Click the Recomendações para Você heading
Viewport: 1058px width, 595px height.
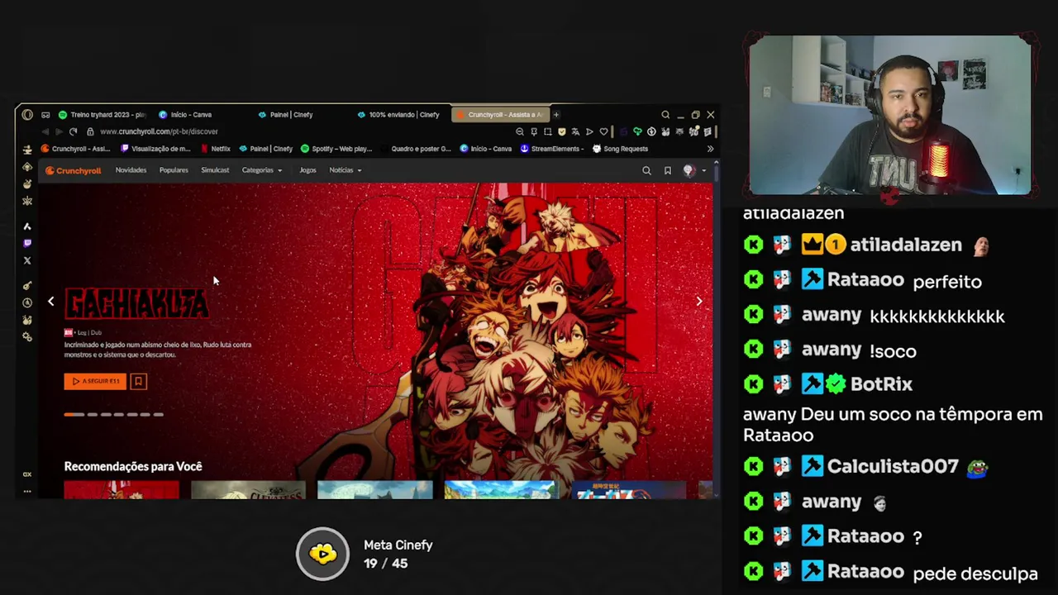(x=133, y=466)
